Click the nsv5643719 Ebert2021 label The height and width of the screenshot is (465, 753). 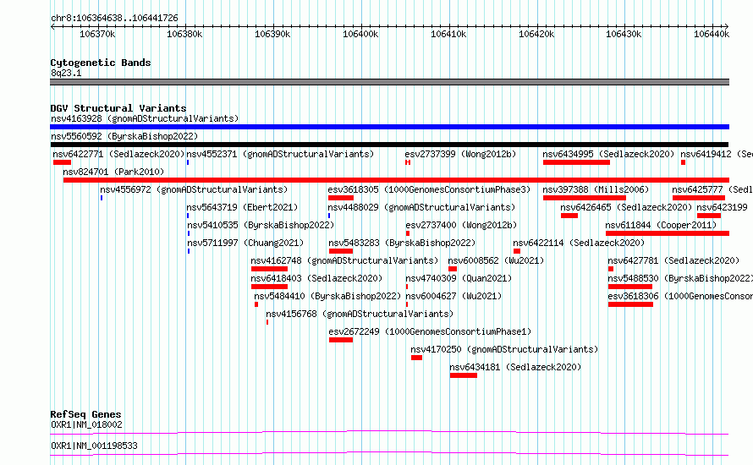242,207
